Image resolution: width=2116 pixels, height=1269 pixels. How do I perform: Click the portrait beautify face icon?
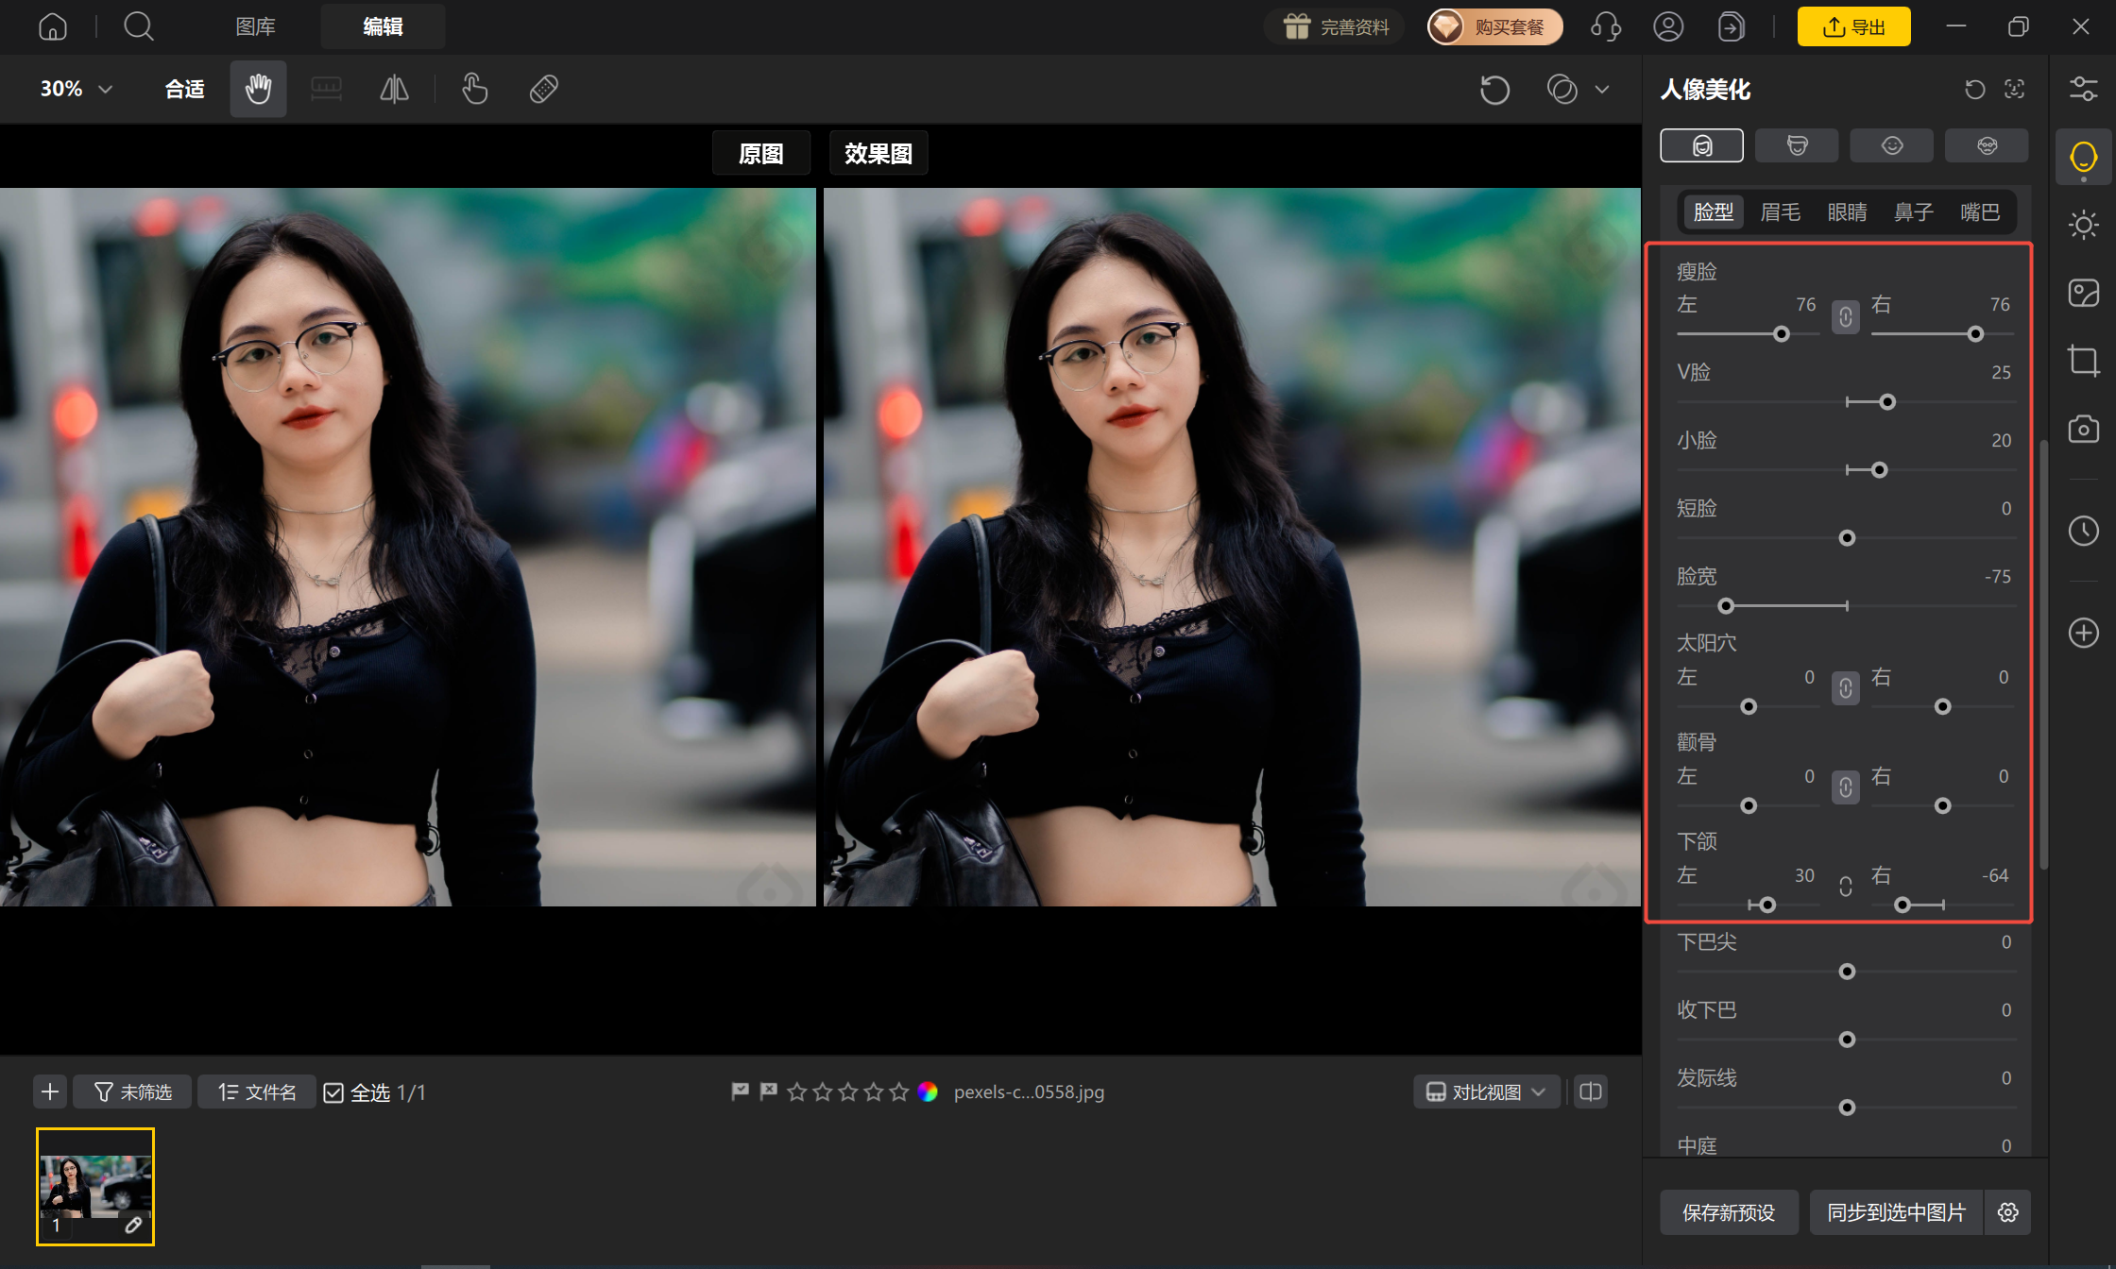(x=2083, y=157)
